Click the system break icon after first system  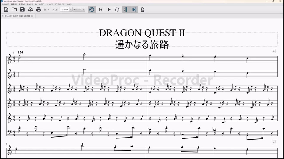(x=274, y=51)
